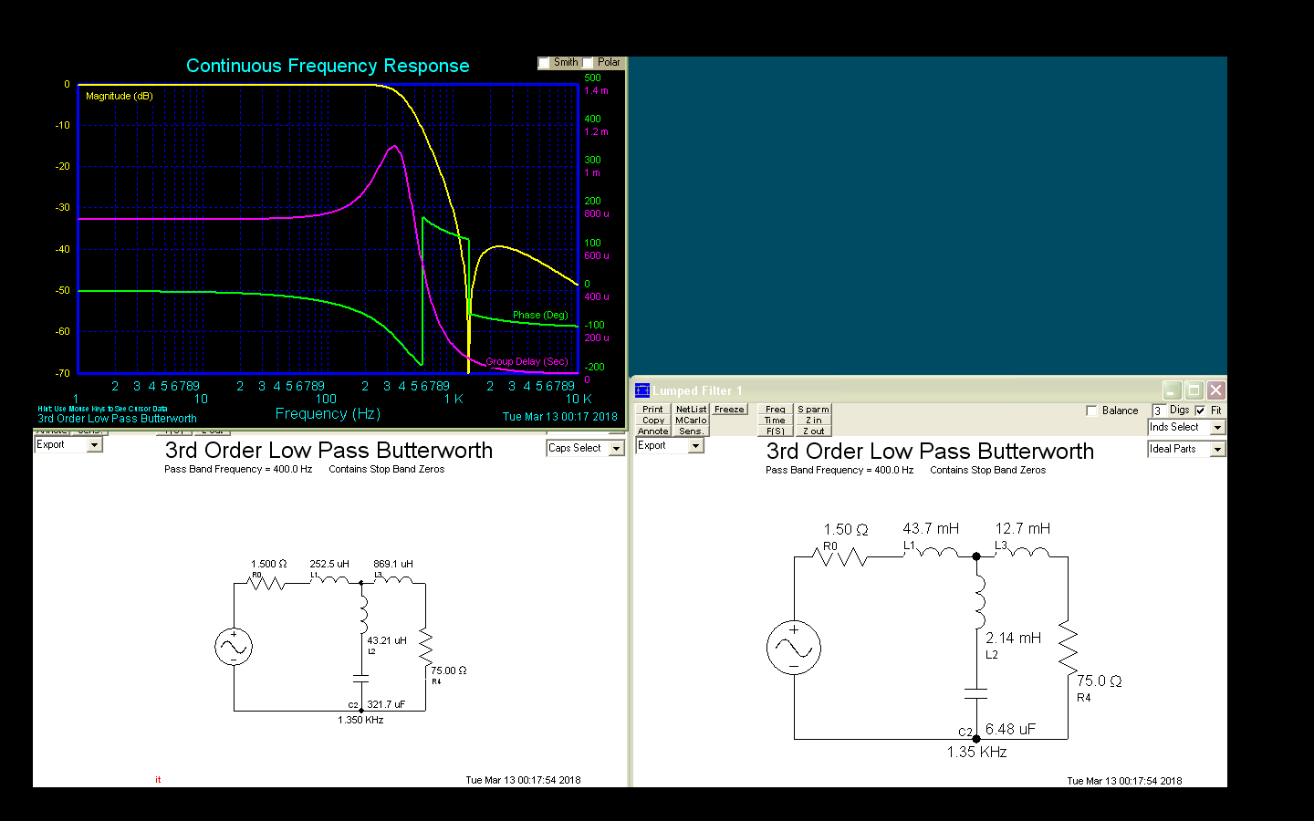Run MCarlo analysis
1314x821 pixels.
point(691,420)
